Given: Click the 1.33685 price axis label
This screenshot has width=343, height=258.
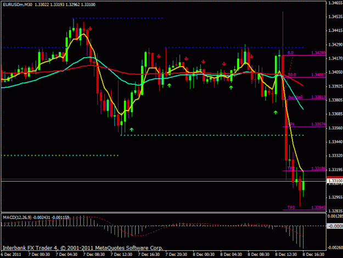Looking at the screenshot, I should 335,114.
